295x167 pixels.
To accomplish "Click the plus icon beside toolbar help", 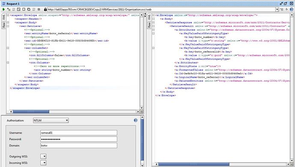I will coord(286,9).
